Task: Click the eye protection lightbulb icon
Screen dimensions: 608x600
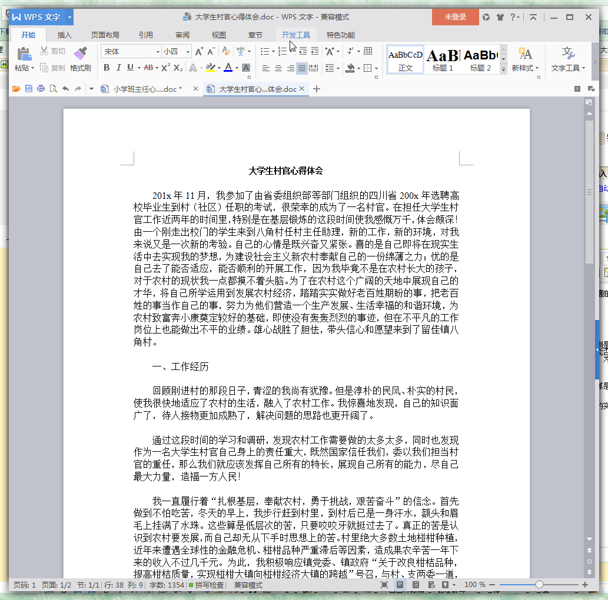Action: pos(445,585)
